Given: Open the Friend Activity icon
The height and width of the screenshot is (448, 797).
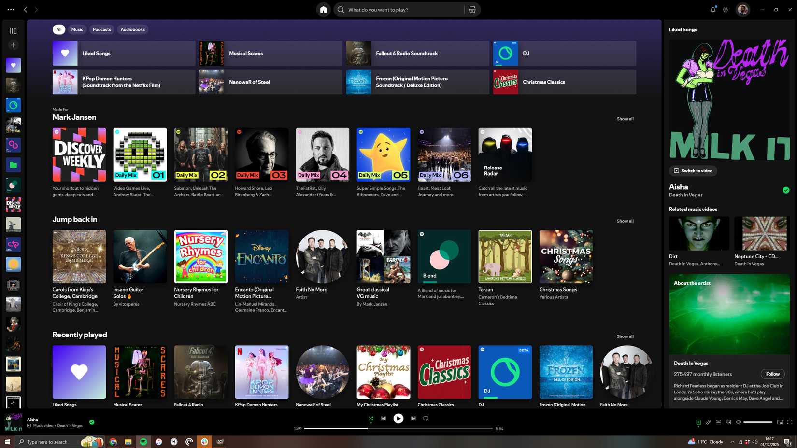Looking at the screenshot, I should click(x=725, y=9).
